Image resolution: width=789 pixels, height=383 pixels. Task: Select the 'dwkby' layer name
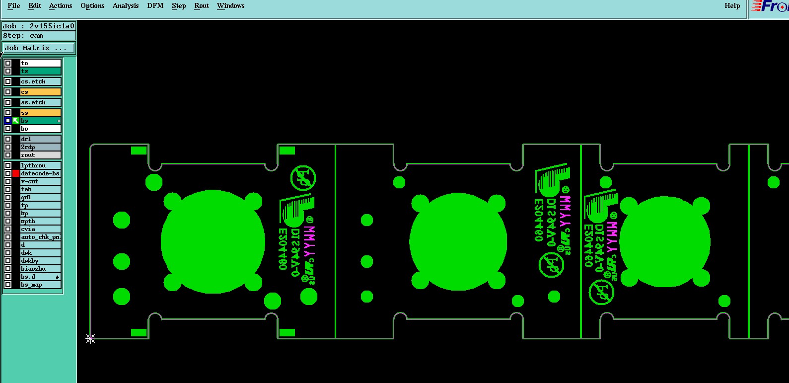41,261
